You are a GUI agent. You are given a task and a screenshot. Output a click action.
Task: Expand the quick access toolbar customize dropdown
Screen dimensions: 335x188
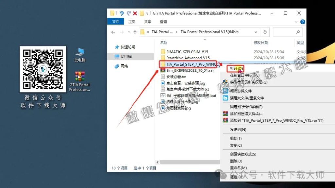tap(146, 14)
